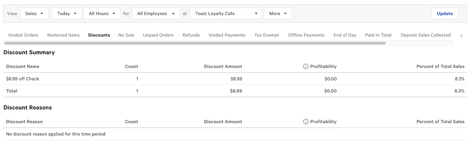The height and width of the screenshot is (142, 470).
Task: Click the info icon in Discount Reasons Profitability header
Action: 305,121
